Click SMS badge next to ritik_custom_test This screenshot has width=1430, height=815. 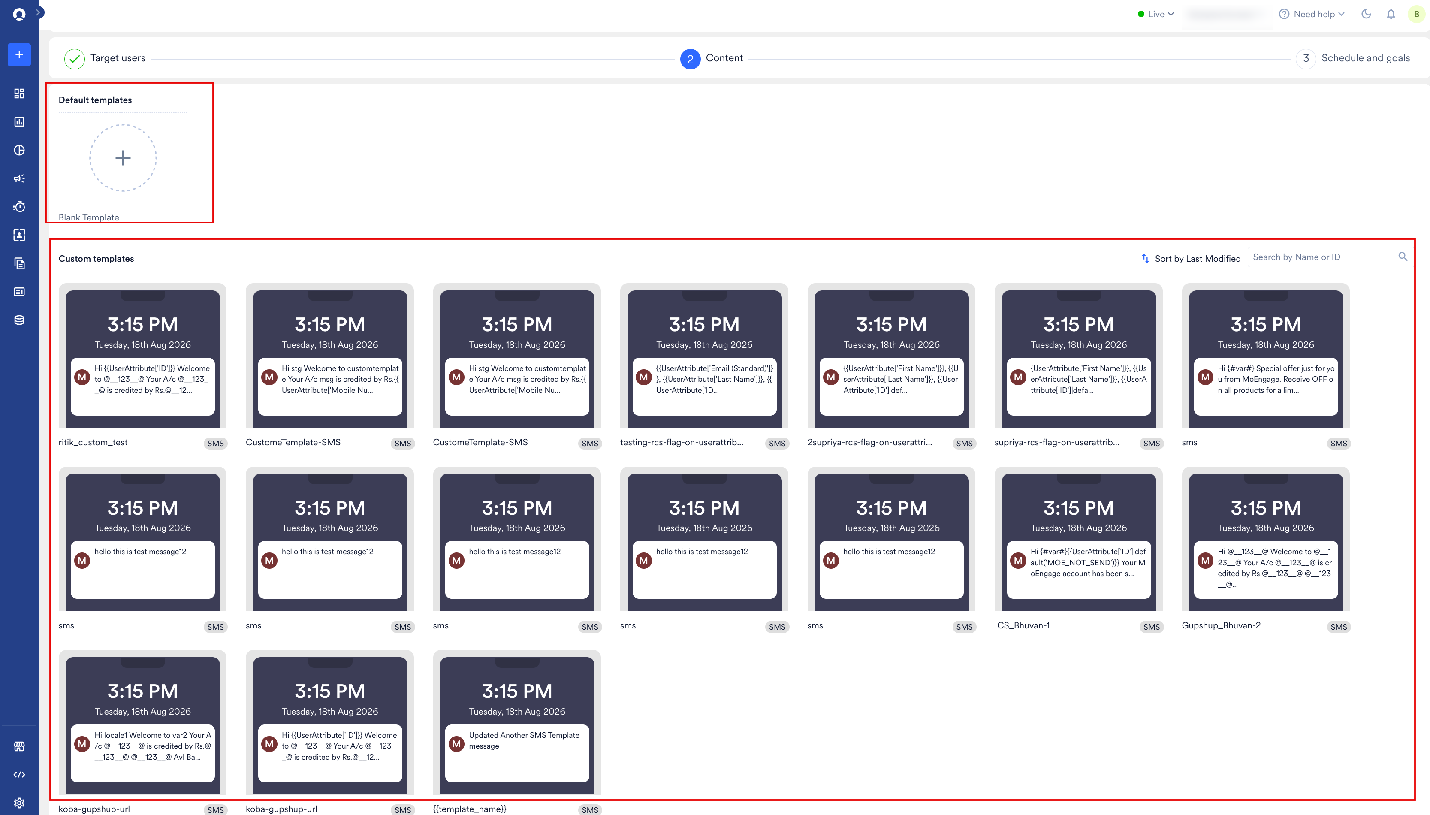point(215,444)
